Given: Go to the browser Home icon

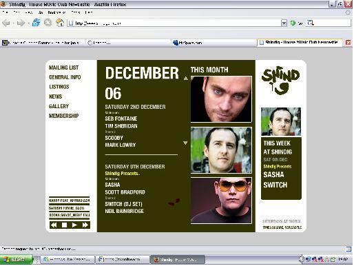Looking at the screenshot, I should [x=60, y=23].
